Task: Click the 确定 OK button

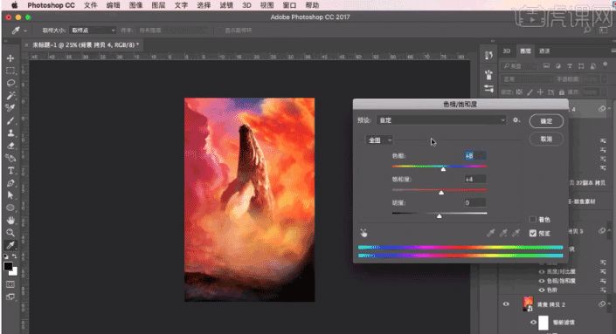Action: click(546, 121)
